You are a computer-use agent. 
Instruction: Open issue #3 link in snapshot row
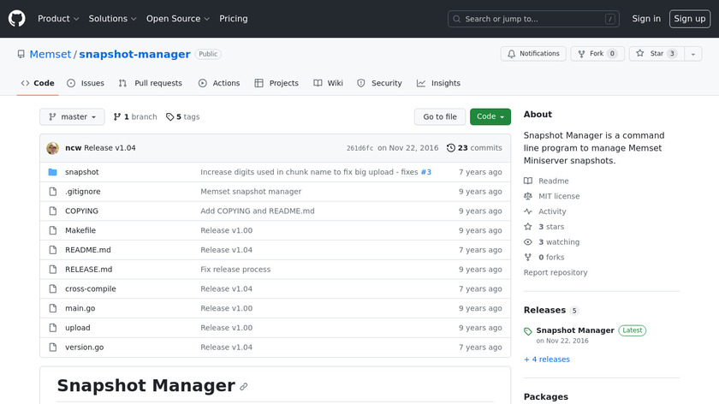click(x=426, y=172)
